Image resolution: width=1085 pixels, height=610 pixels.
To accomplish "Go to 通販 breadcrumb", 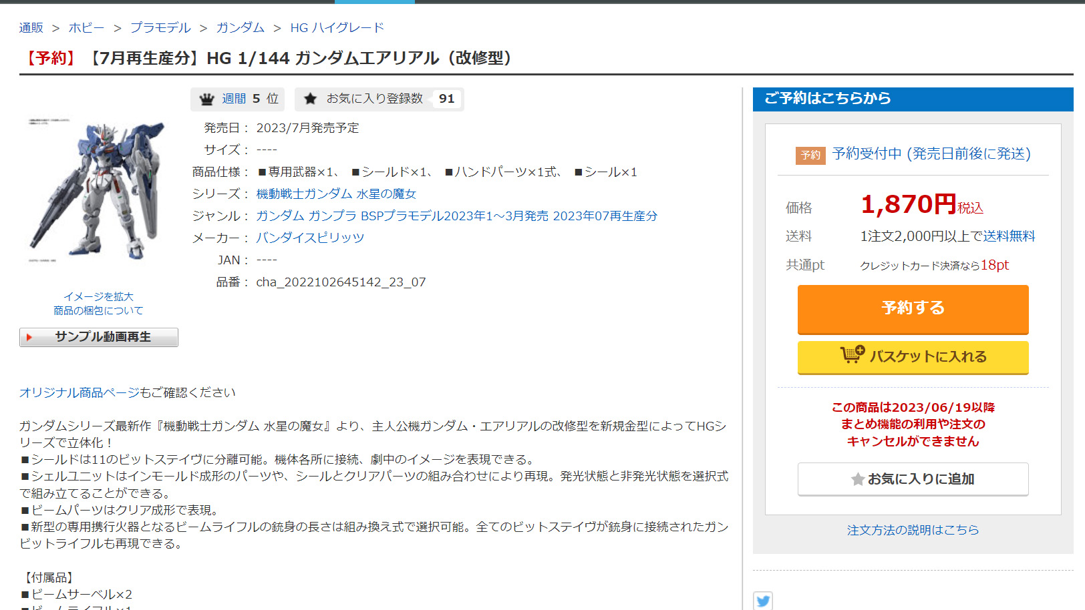I will click(x=31, y=27).
